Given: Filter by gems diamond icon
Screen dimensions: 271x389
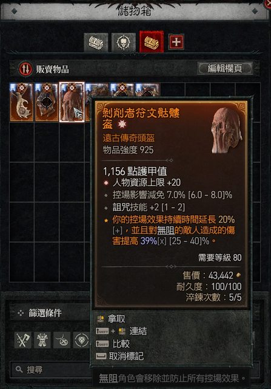Looking at the screenshot, I should [x=81, y=340].
